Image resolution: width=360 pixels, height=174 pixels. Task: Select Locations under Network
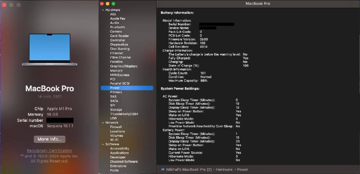pos(117,131)
